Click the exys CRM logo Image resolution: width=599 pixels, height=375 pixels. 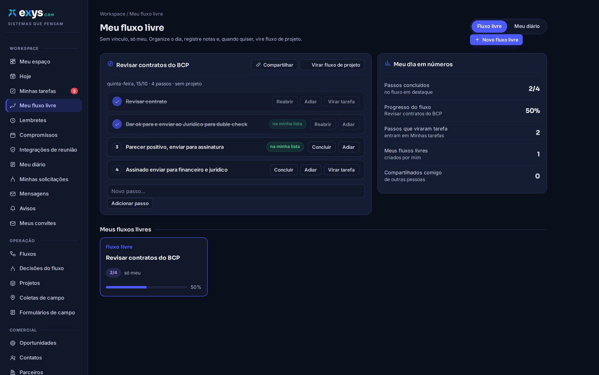(31, 13)
